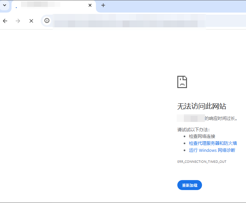This screenshot has width=246, height=203.
Task: Close the current browser tab
Action: pyautogui.click(x=90, y=5)
